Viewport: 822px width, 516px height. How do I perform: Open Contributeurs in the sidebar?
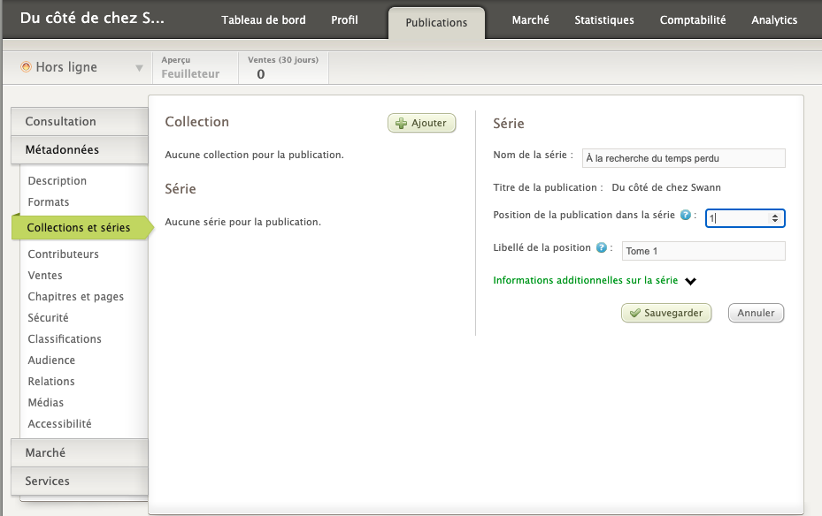63,254
